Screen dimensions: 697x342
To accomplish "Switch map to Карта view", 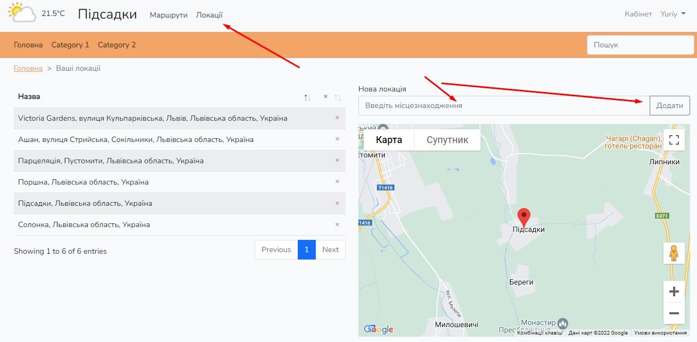I will coord(389,140).
